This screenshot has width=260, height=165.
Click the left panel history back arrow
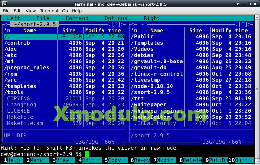click(6, 24)
